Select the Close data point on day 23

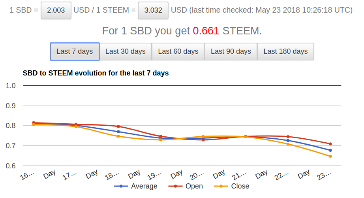point(330,157)
